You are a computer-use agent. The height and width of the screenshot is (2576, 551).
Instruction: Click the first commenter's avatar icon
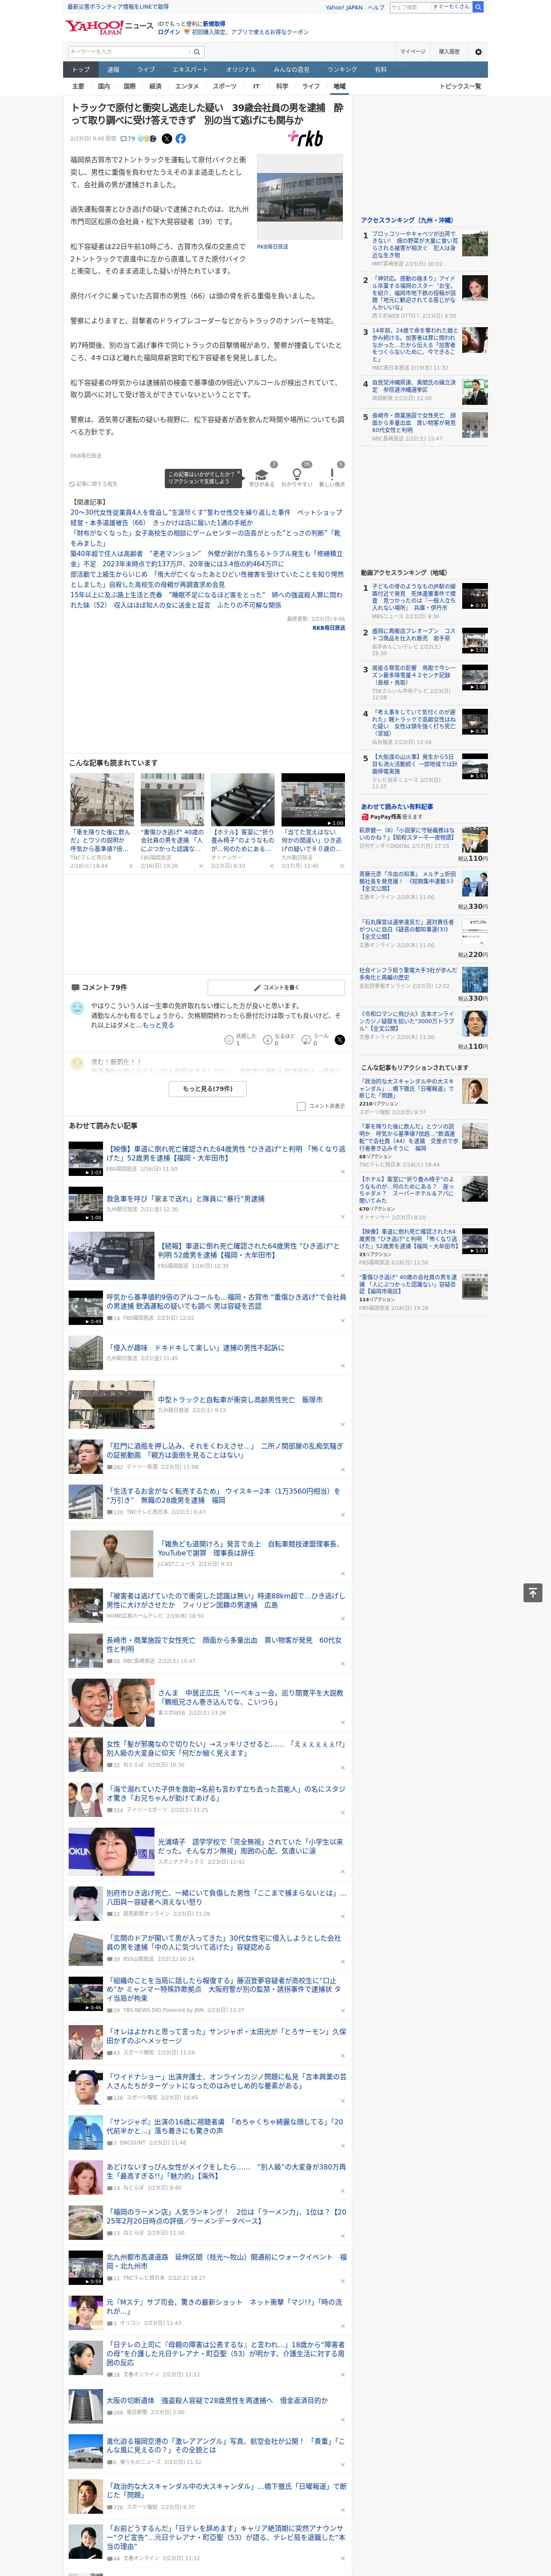pyautogui.click(x=77, y=1008)
